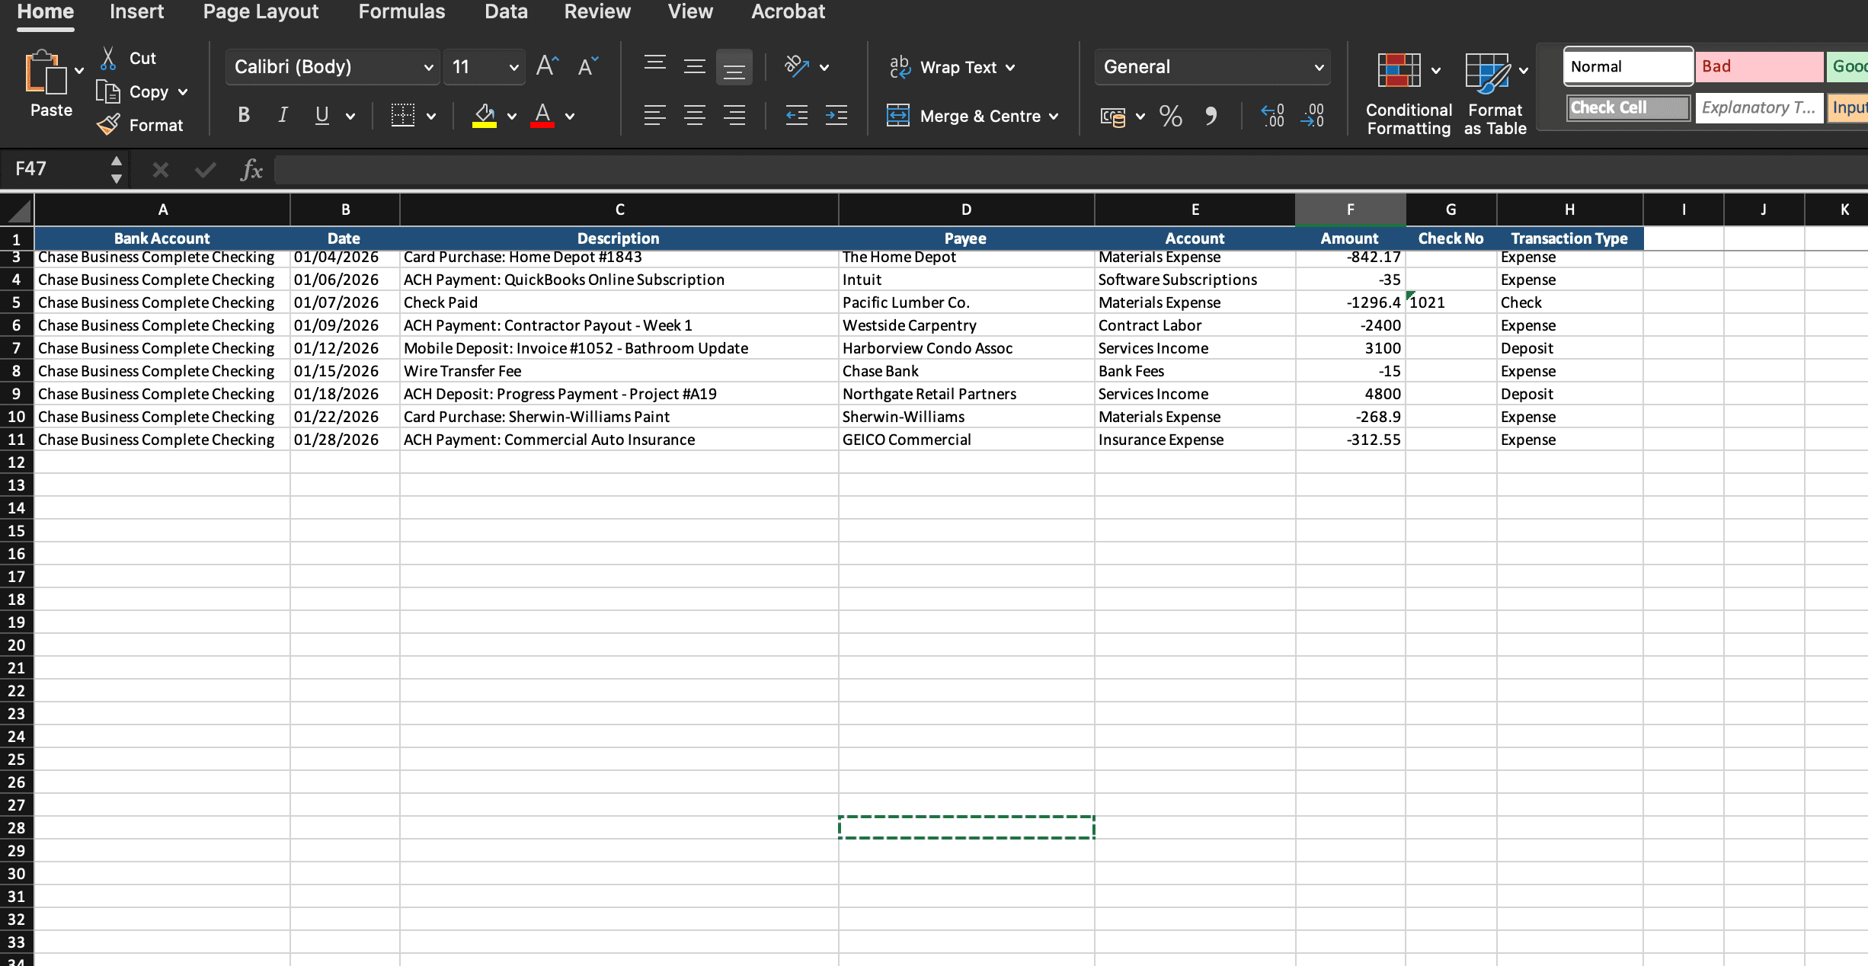Toggle bold formatting
Image resolution: width=1868 pixels, height=966 pixels.
click(243, 115)
